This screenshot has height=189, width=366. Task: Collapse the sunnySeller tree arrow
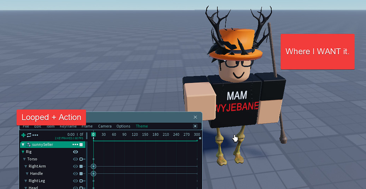pyautogui.click(x=23, y=144)
